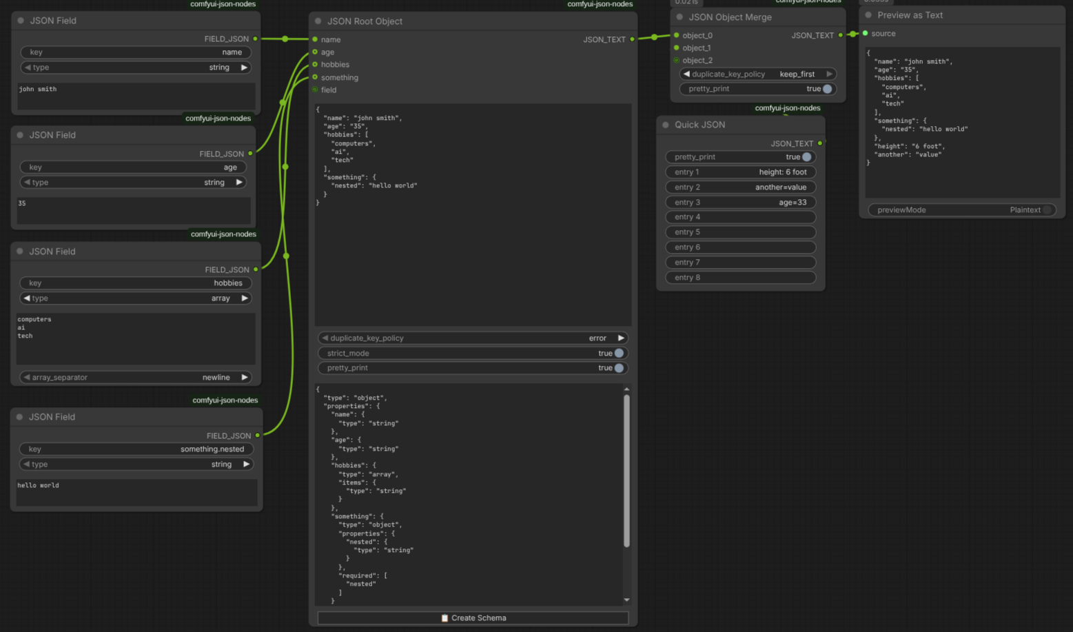
Task: Collapse the JSON Field node with key 'age'
Action: point(20,135)
